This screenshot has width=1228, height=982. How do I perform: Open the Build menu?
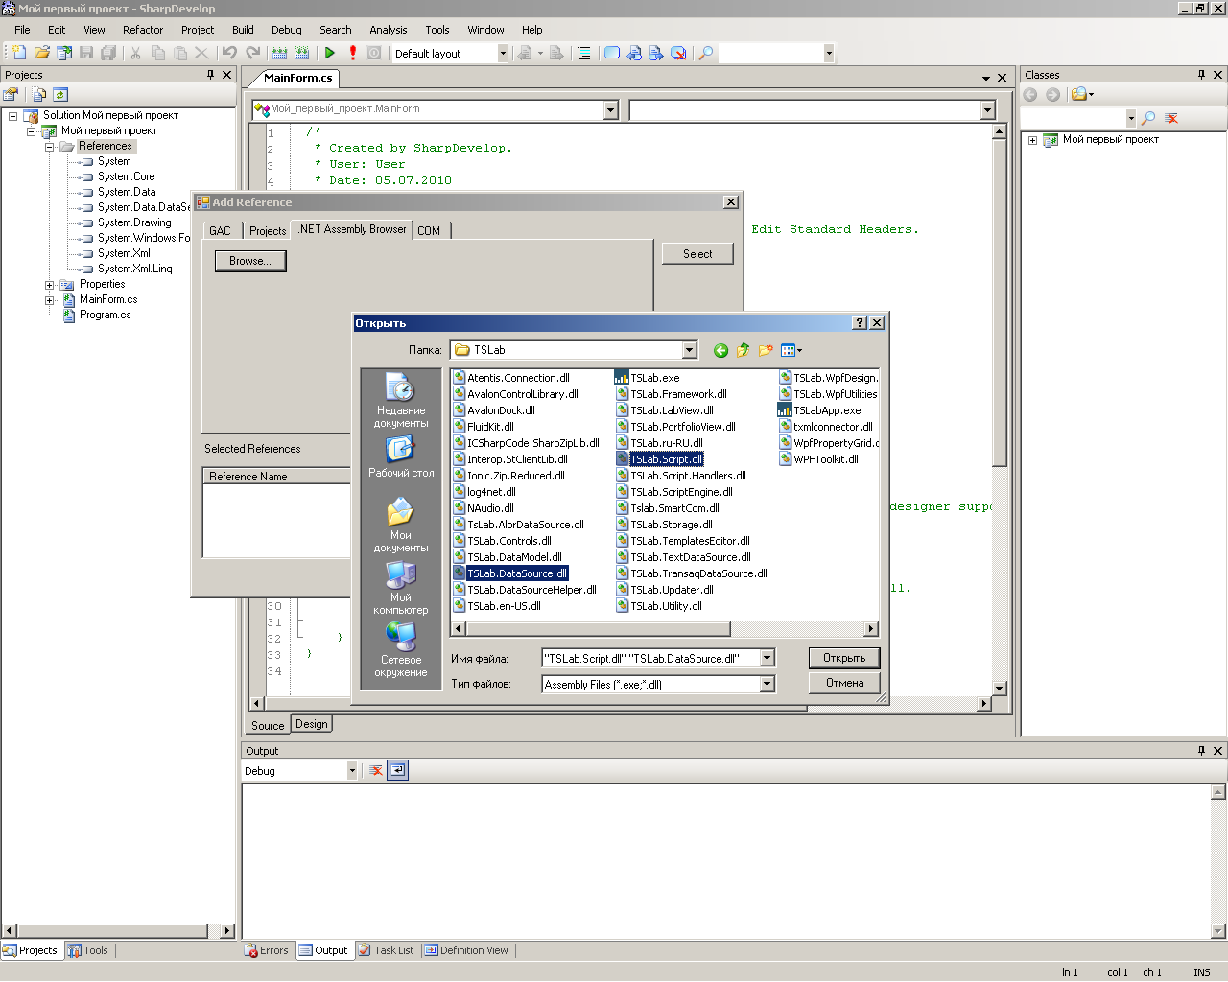click(x=243, y=30)
